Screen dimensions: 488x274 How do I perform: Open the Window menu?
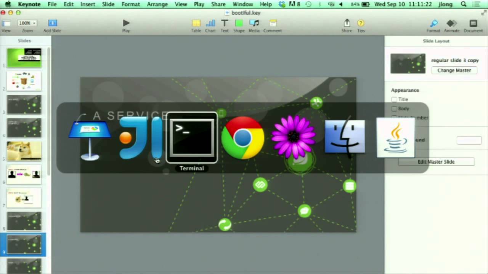(x=242, y=4)
